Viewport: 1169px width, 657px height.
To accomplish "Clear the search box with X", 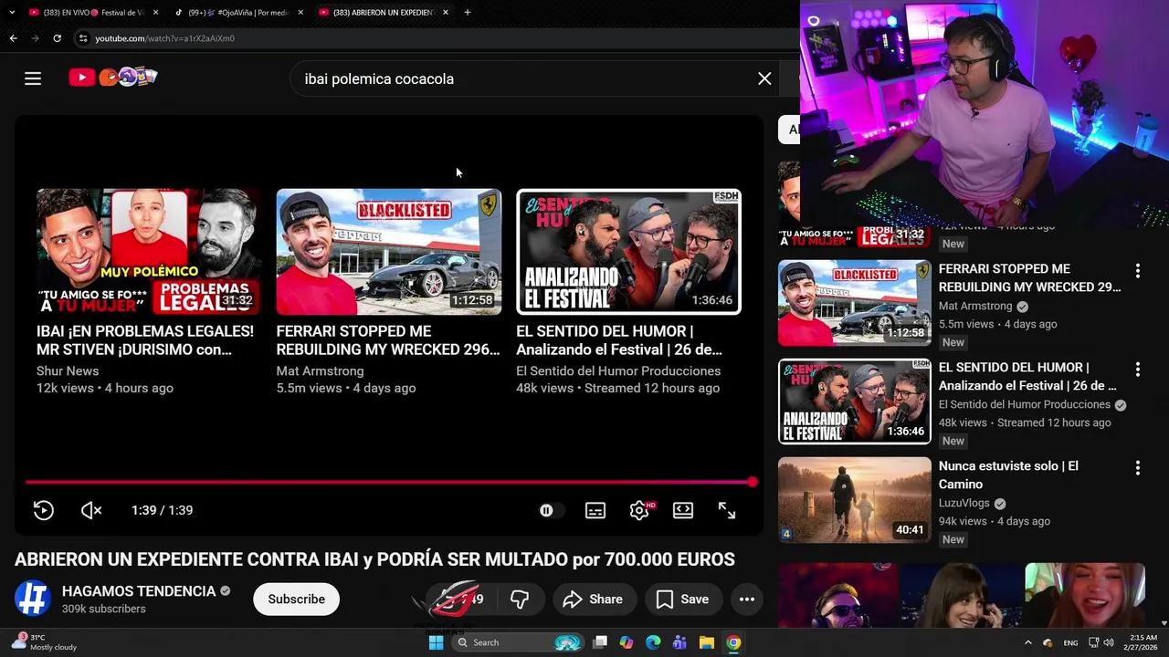I will 764,78.
